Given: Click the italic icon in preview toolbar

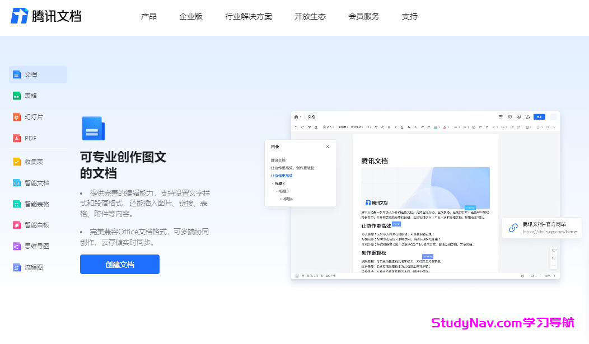Looking at the screenshot, I should (x=395, y=127).
